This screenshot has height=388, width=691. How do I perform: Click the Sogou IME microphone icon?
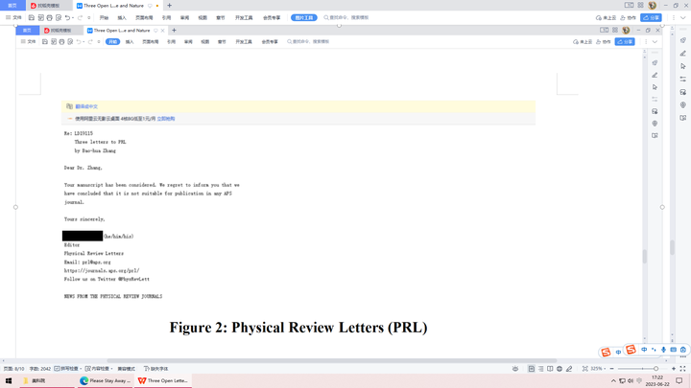click(x=663, y=350)
